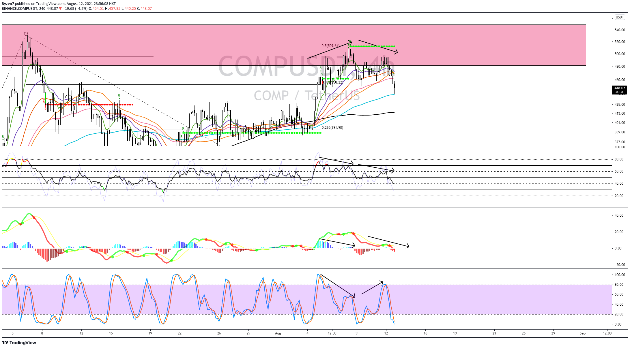
Task: Click the 8 date label on time axis
Action: (x=42, y=333)
